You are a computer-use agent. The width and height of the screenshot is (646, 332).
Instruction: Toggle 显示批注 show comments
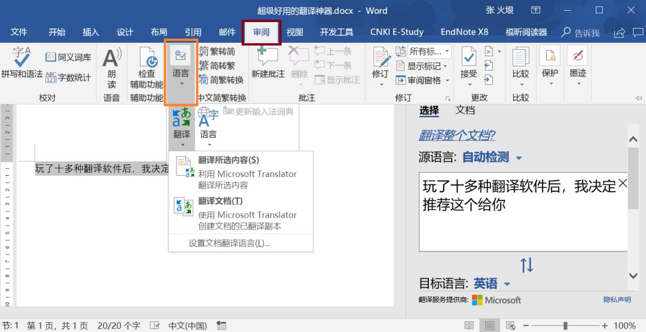click(337, 80)
